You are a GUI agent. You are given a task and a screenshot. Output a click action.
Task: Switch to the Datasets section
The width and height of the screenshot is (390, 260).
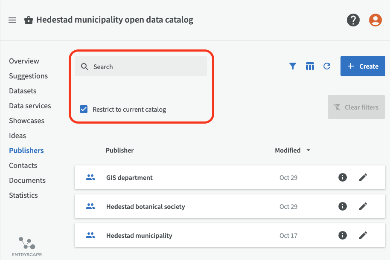point(22,91)
